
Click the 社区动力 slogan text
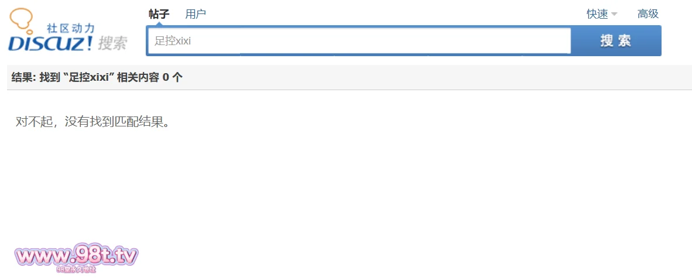point(70,28)
